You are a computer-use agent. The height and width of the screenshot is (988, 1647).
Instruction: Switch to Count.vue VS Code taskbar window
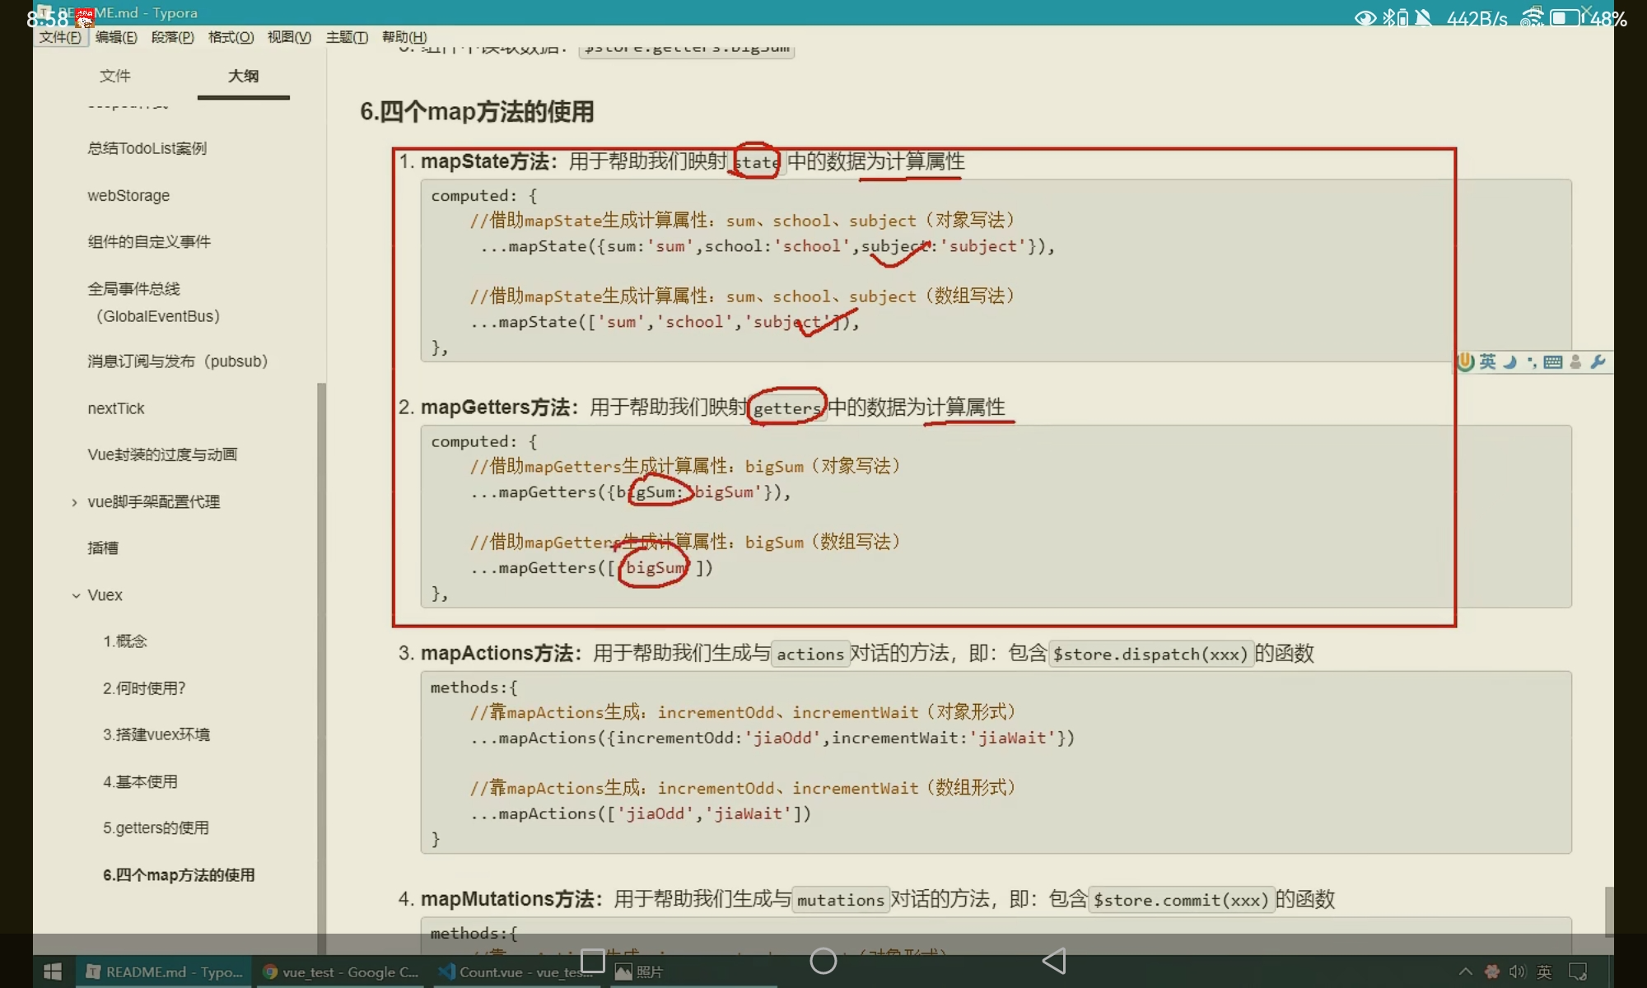[516, 972]
